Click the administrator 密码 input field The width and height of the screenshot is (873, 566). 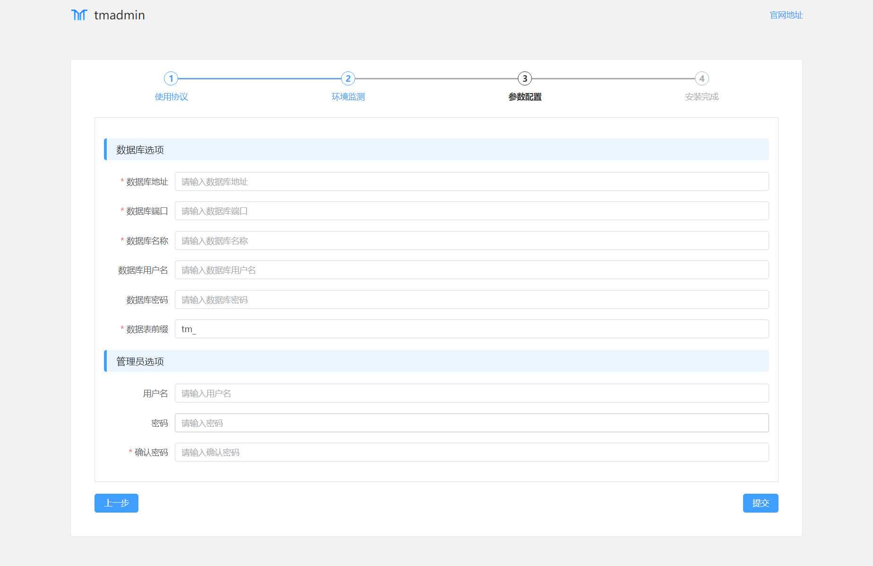[x=471, y=423]
